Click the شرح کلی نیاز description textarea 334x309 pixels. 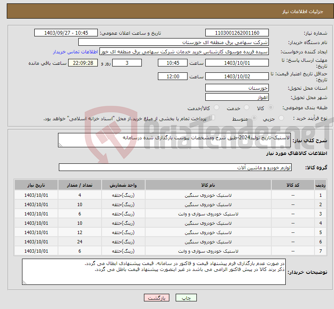[x=174, y=140]
